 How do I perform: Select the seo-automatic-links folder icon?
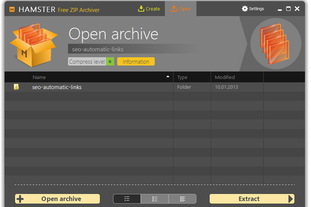(x=16, y=87)
